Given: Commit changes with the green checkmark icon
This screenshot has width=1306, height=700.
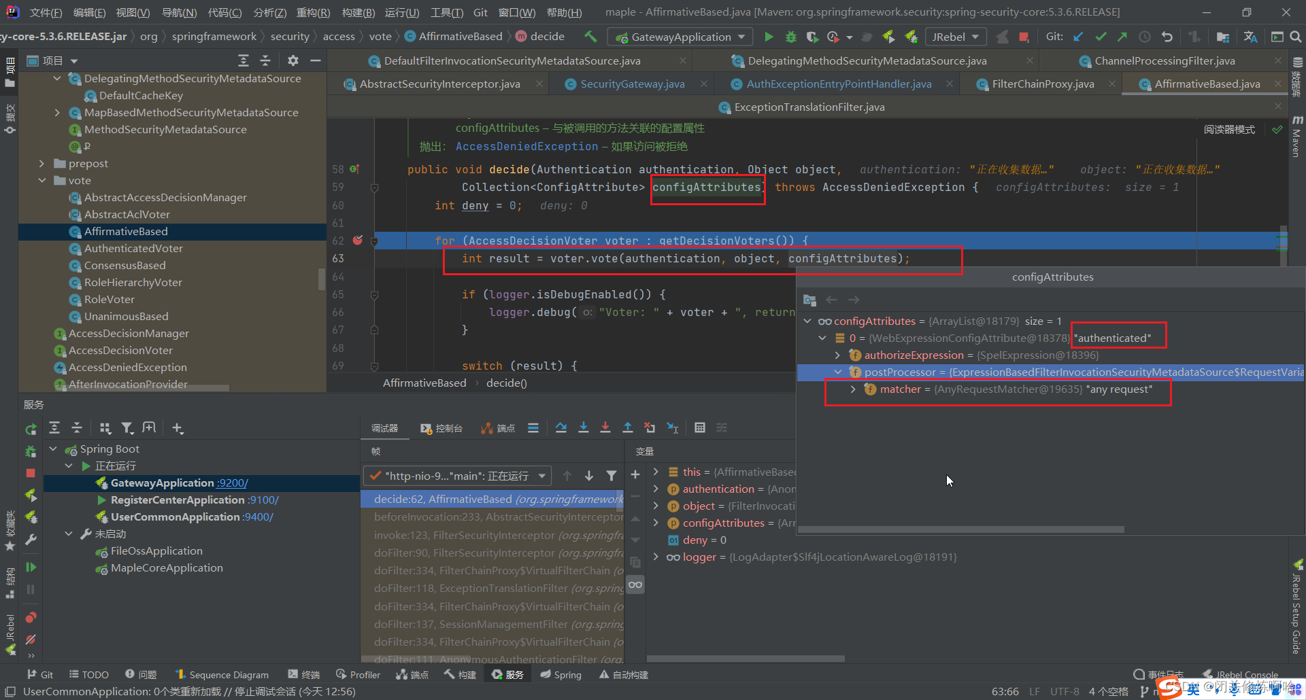Looking at the screenshot, I should 1101,37.
